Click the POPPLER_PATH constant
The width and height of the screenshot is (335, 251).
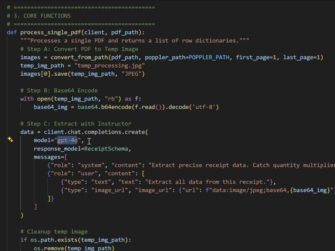(x=209, y=58)
